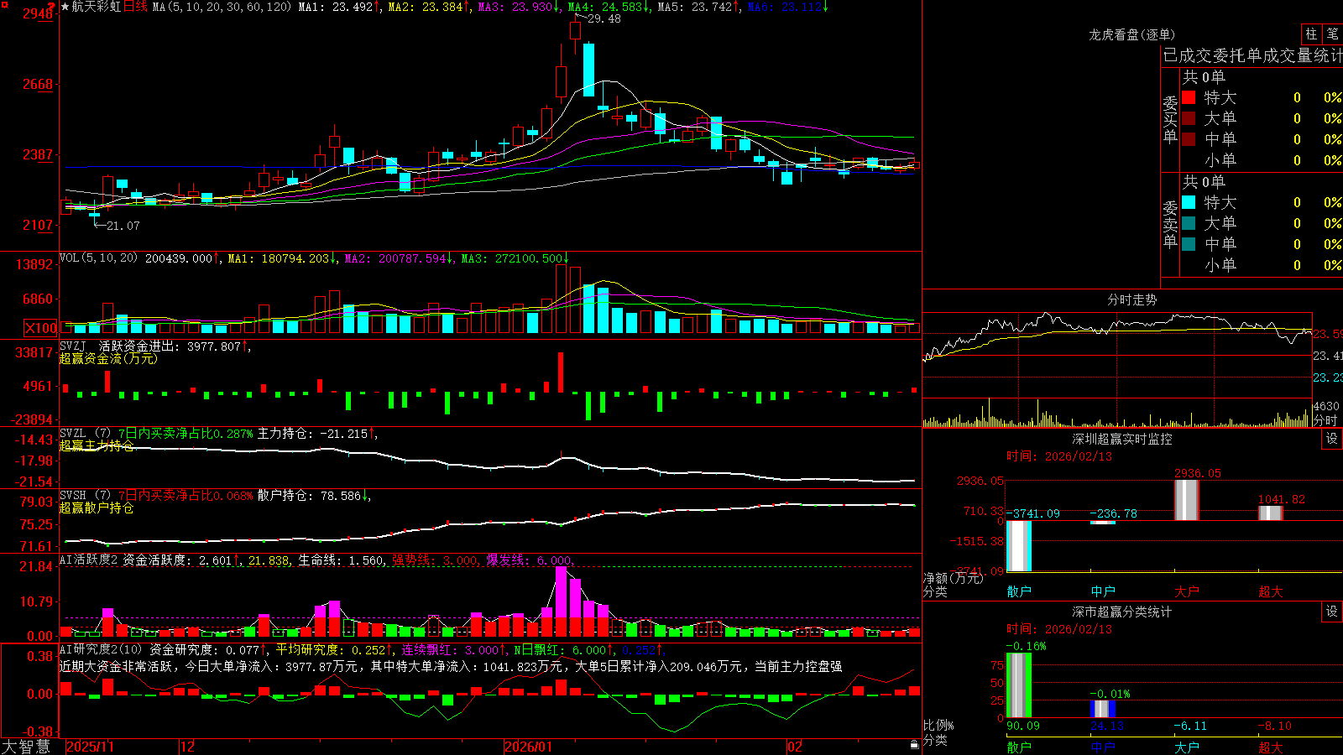This screenshot has height=755, width=1343.
Task: Jump to the 12 month timeline marker
Action: pyautogui.click(x=188, y=747)
